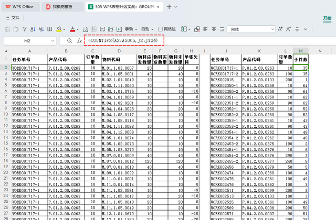Switch to the 开始 ribbon tab
Viewport: 336px width, 220px height.
[x=327, y=18]
